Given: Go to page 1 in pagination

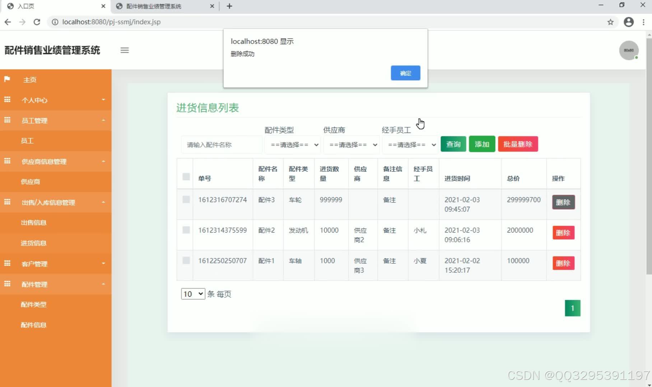Looking at the screenshot, I should pos(572,308).
